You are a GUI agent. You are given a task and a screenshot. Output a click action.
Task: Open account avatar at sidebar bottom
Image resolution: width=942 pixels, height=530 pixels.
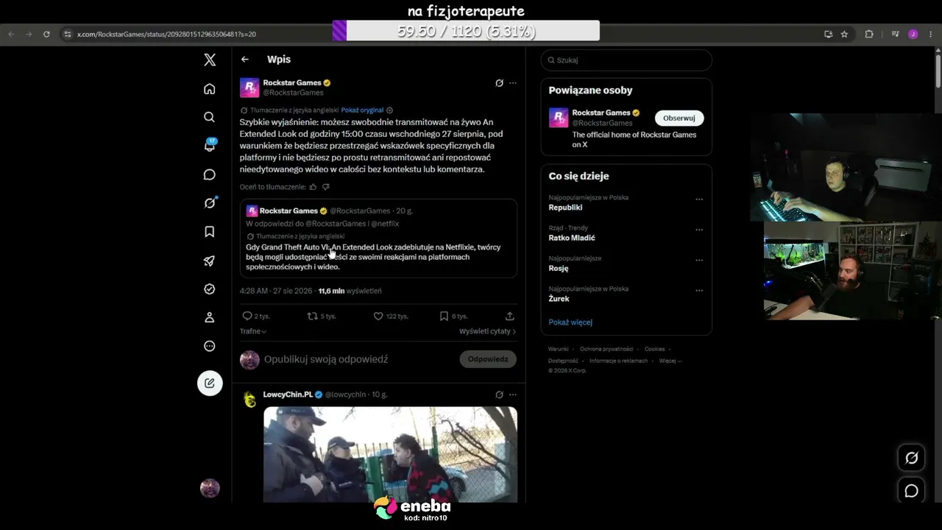click(x=210, y=488)
